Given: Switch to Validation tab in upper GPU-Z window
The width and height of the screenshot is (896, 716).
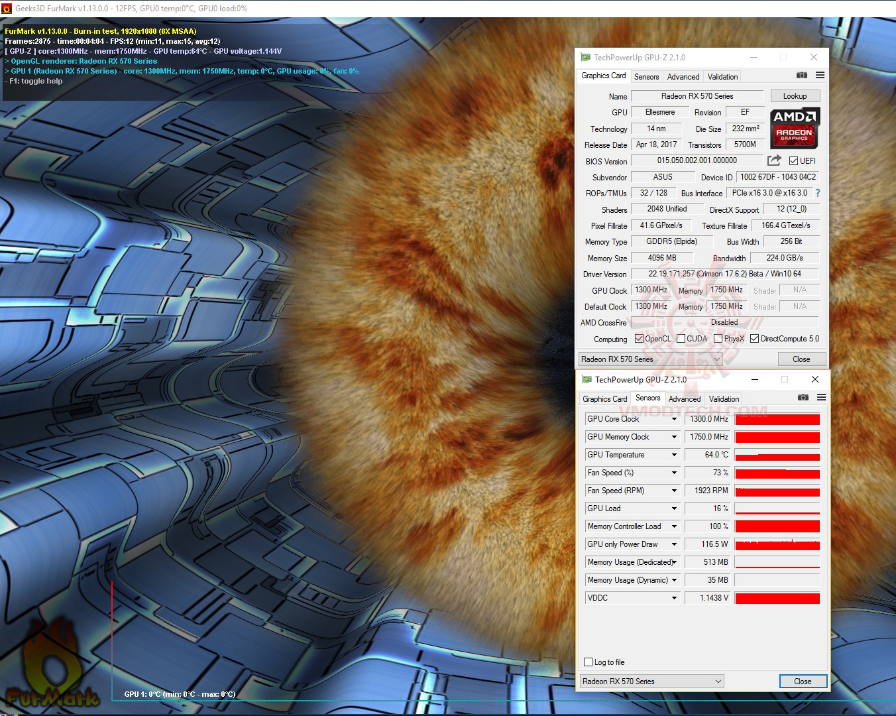Looking at the screenshot, I should [x=722, y=77].
